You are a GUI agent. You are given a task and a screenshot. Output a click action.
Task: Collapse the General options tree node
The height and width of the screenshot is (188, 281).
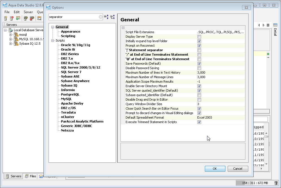coord(53,27)
